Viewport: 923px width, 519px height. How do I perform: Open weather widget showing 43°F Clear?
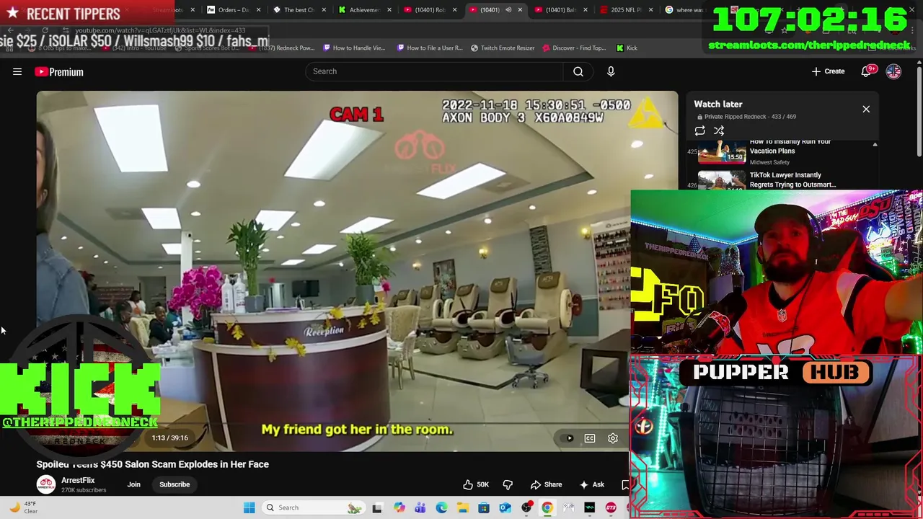(x=22, y=507)
